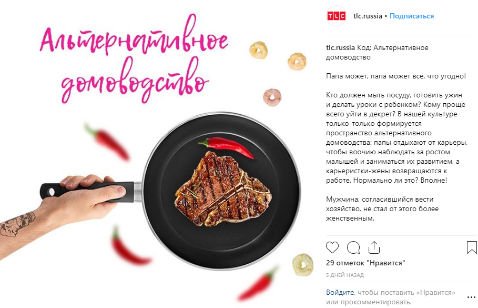Log in via the Войдите link
The width and height of the screenshot is (478, 308).
coord(340,292)
